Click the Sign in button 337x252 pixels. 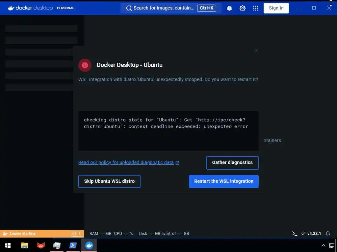pos(276,8)
